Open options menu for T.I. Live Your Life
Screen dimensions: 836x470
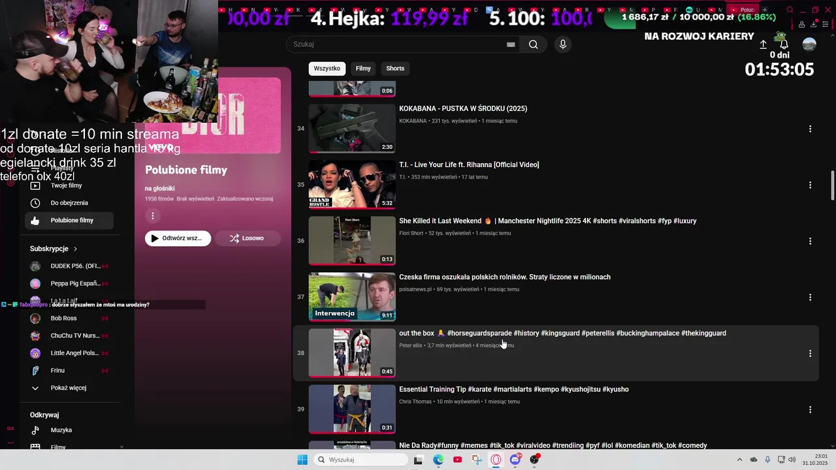click(x=810, y=185)
